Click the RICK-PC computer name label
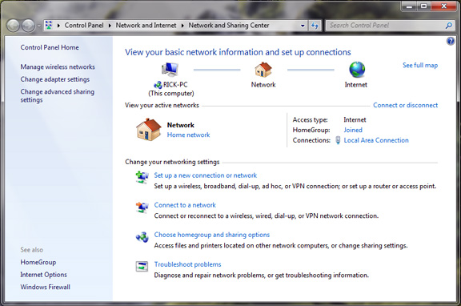This screenshot has height=306, width=461. coord(175,85)
